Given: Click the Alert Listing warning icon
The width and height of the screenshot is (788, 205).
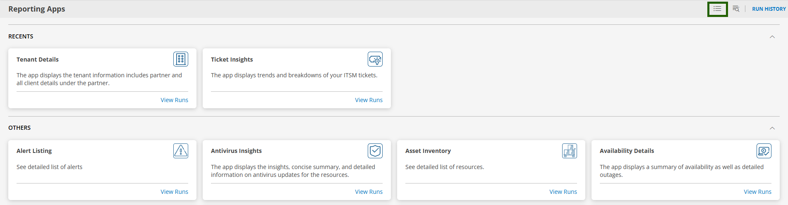Looking at the screenshot, I should (181, 151).
